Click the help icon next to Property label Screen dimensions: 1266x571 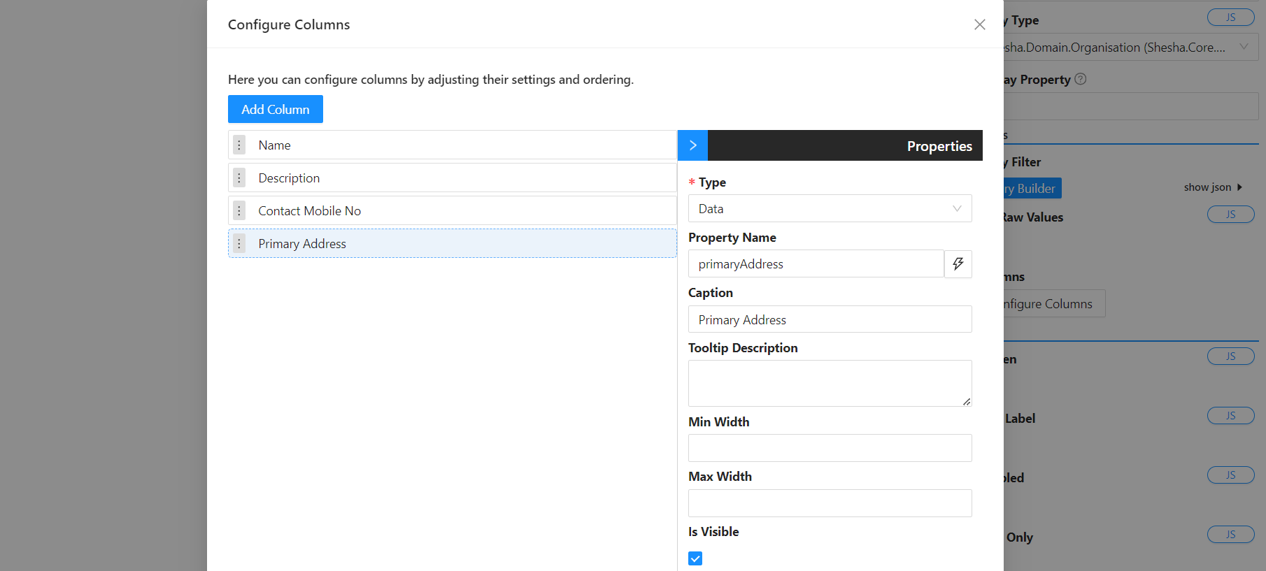pos(1081,79)
